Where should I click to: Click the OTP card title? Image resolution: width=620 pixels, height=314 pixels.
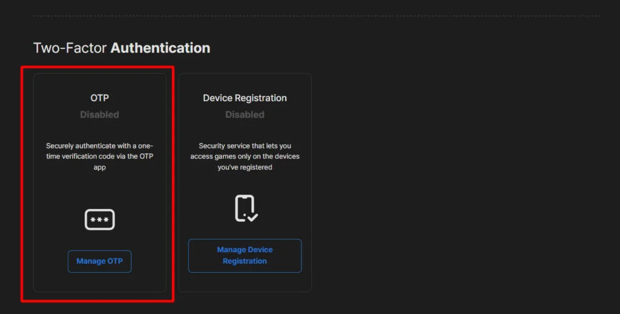point(99,98)
